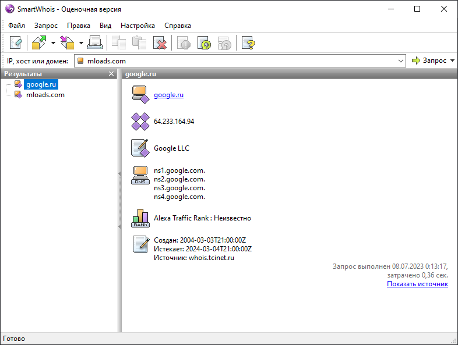
Task: Open dropdown arrow beside open toolbar icon
Action: [x=53, y=43]
